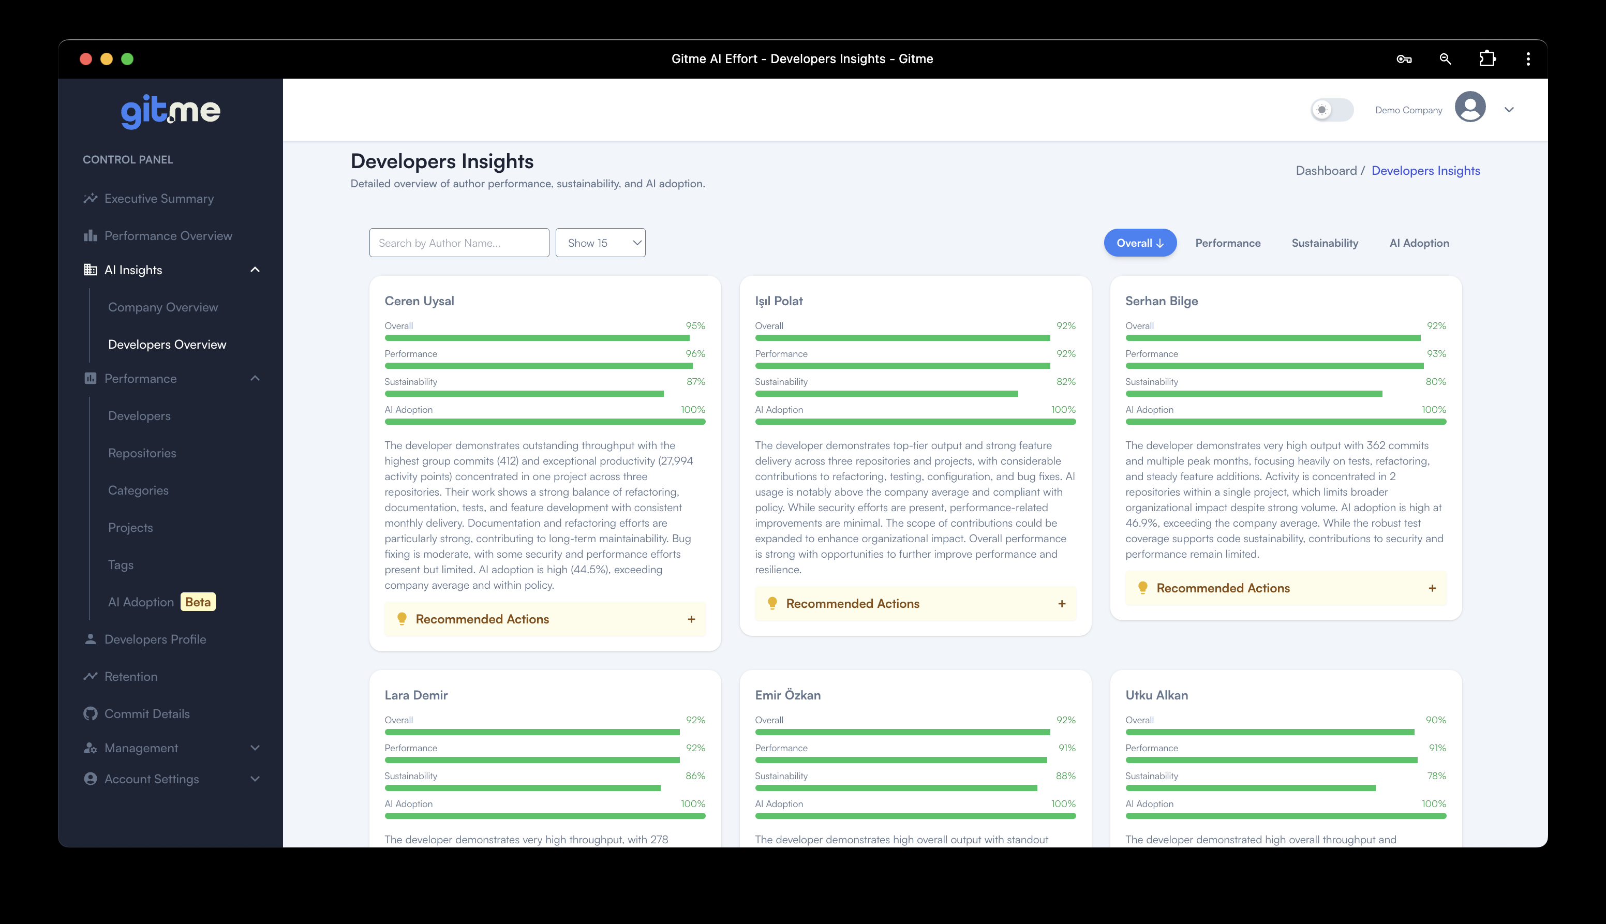Toggle the dark mode switch in the header
Viewport: 1606px width, 924px height.
pyautogui.click(x=1332, y=109)
